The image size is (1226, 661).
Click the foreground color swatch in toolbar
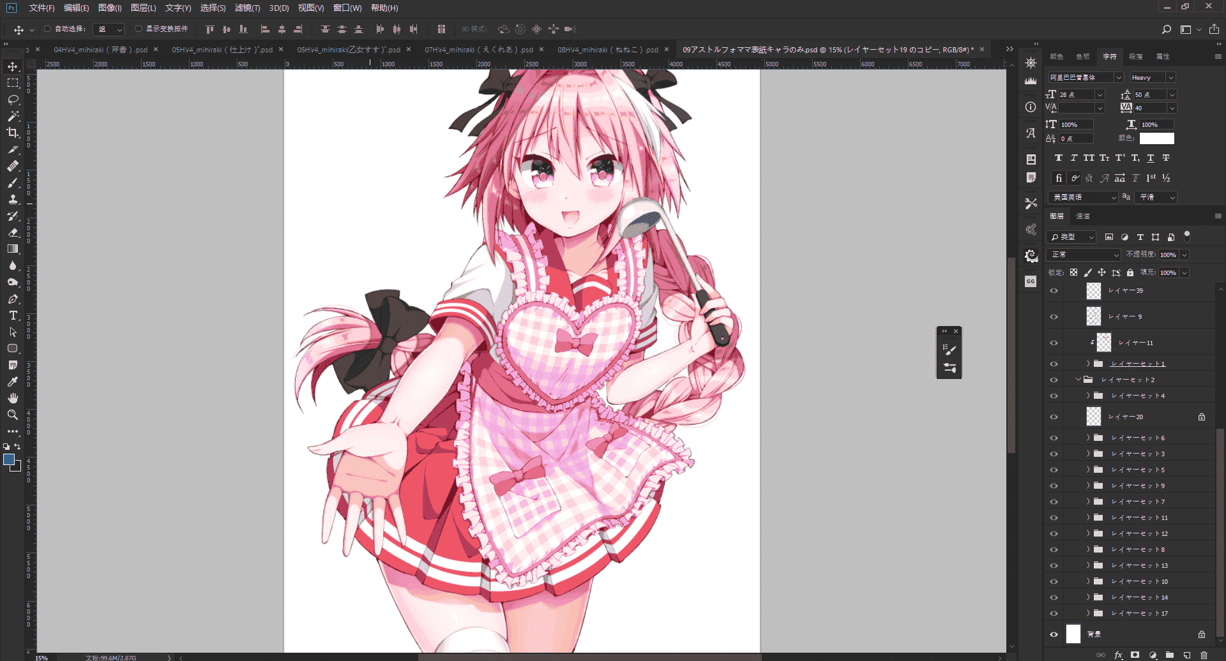pos(9,459)
